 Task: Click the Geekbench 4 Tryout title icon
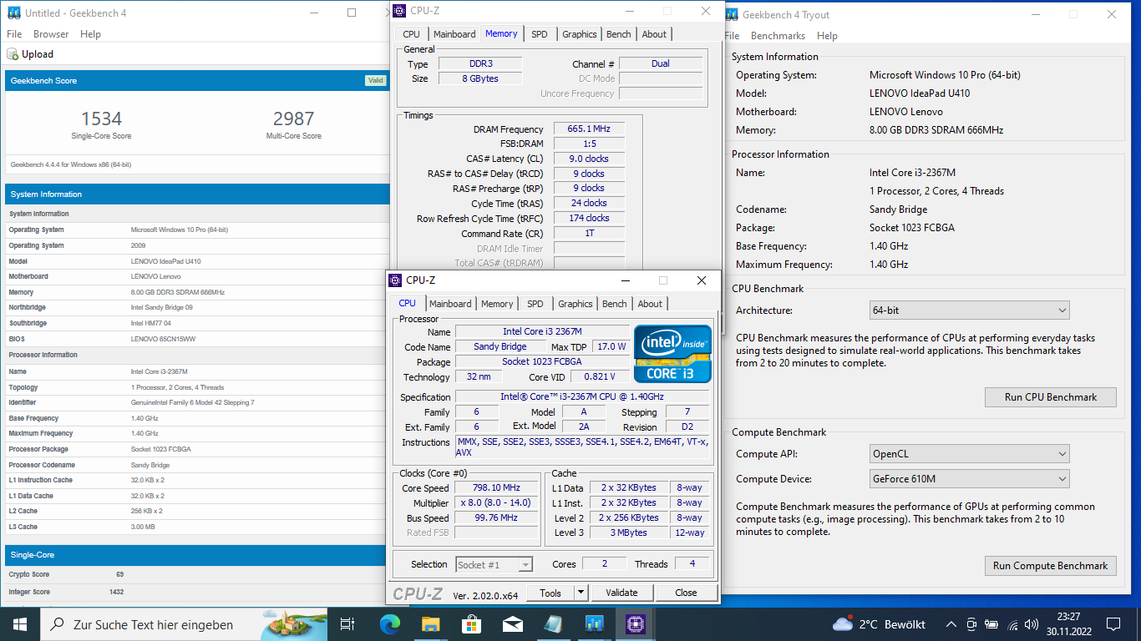pos(732,14)
